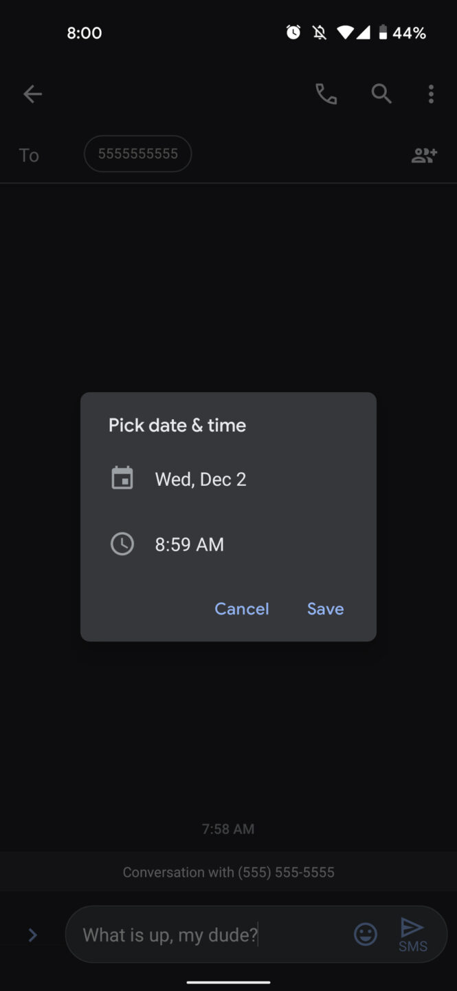
Task: Open search in the conversation
Action: pos(381,94)
